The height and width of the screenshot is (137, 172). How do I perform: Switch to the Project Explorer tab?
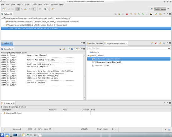[95, 43]
